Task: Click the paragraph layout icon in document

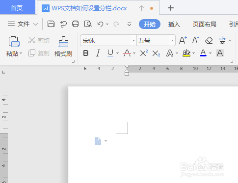Action: (98, 141)
